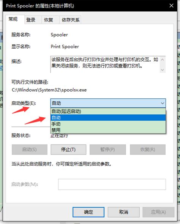Image resolution: width=180 pixels, height=224 pixels.
Task: Click into the 启动参数(M) input field
Action: [112, 184]
